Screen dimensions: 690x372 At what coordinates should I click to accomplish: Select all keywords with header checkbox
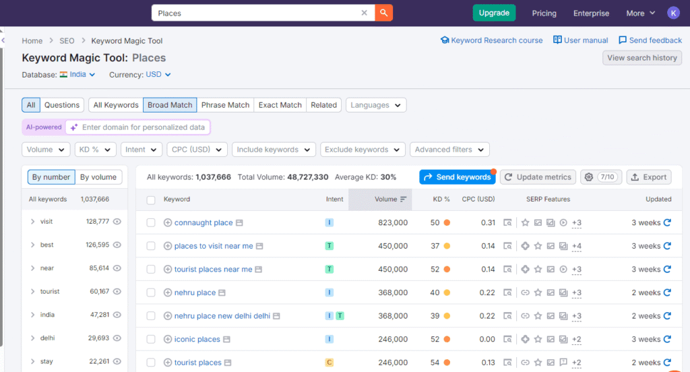tap(151, 199)
